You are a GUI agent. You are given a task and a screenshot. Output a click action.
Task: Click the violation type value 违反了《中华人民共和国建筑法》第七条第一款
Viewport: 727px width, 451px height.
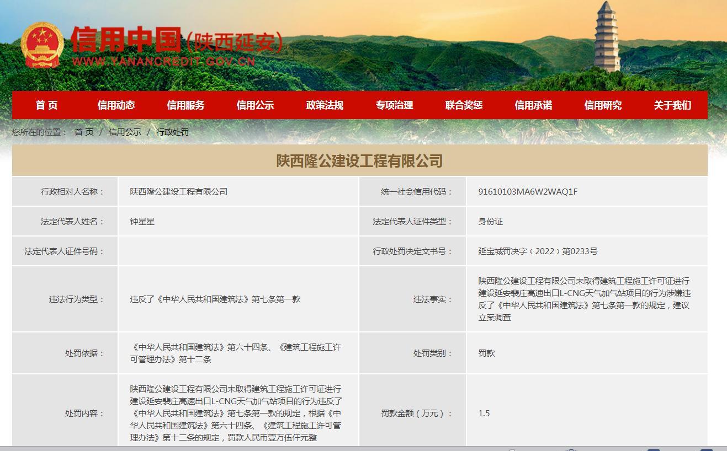215,299
